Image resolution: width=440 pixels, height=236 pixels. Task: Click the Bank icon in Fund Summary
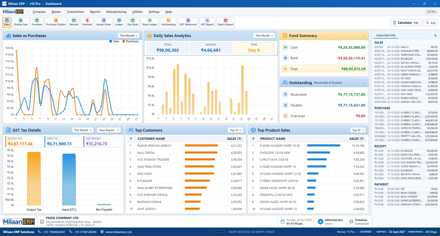[x=285, y=58]
